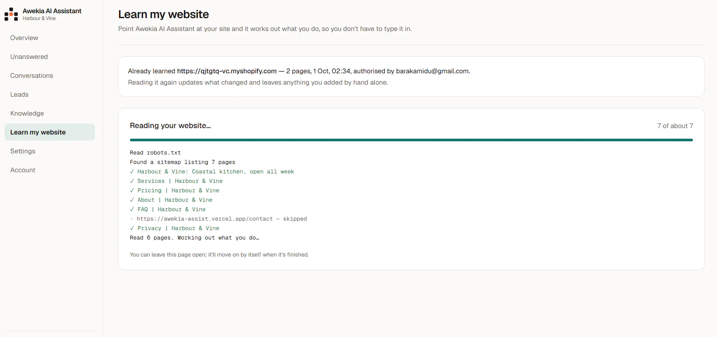Select the learned URL qjtgtq-vc.myshopify.com
The width and height of the screenshot is (718, 337).
(x=227, y=71)
